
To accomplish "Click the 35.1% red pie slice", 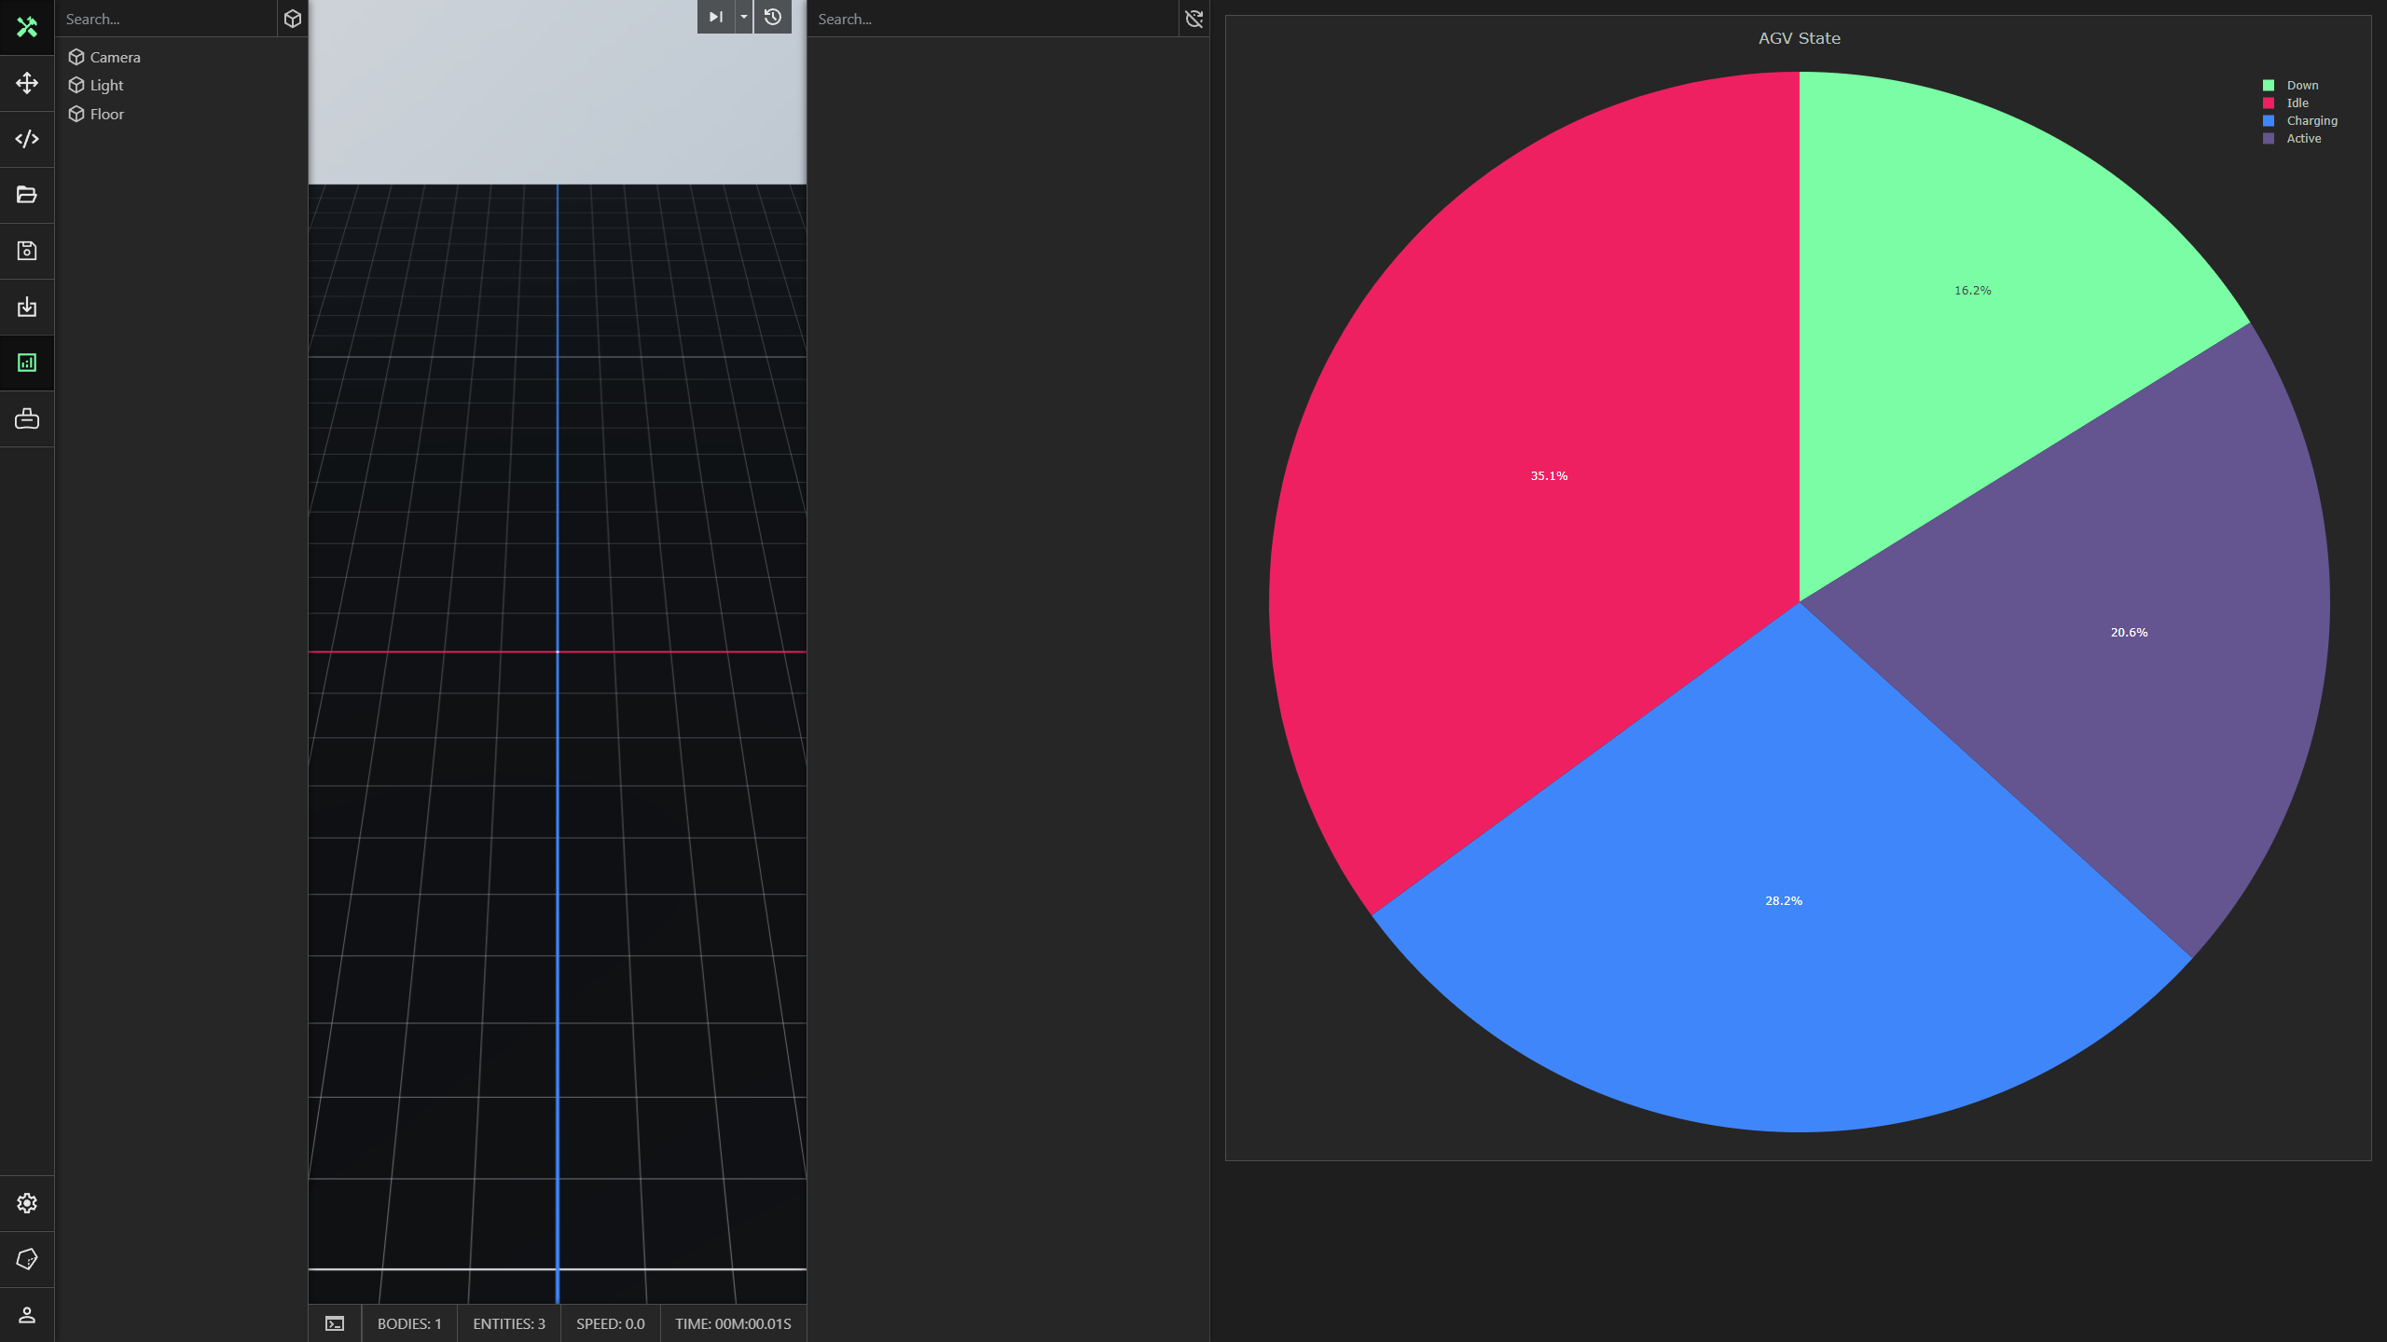I will pyautogui.click(x=1549, y=475).
